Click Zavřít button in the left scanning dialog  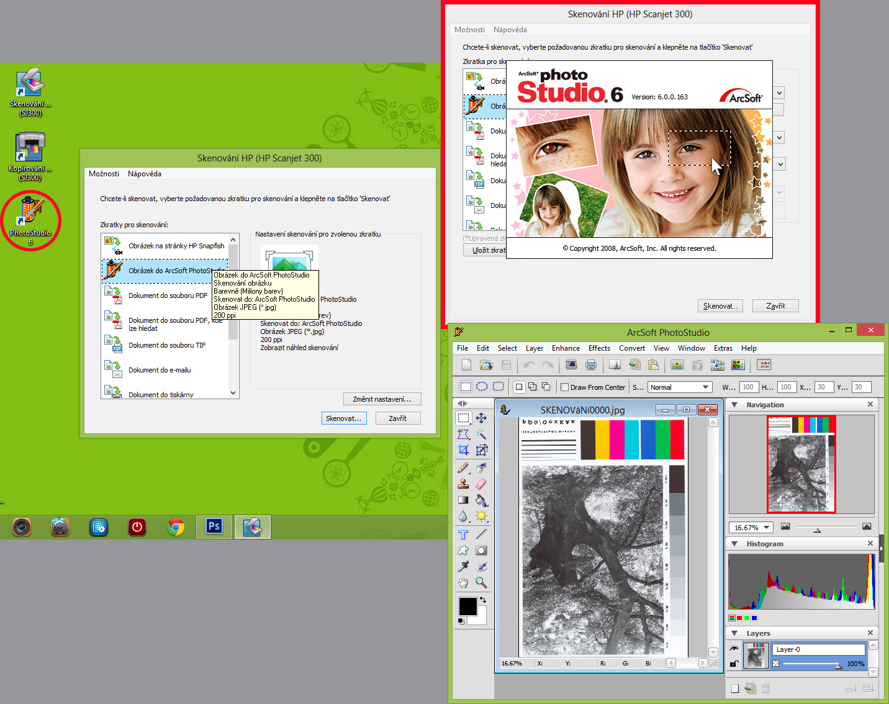click(x=397, y=418)
